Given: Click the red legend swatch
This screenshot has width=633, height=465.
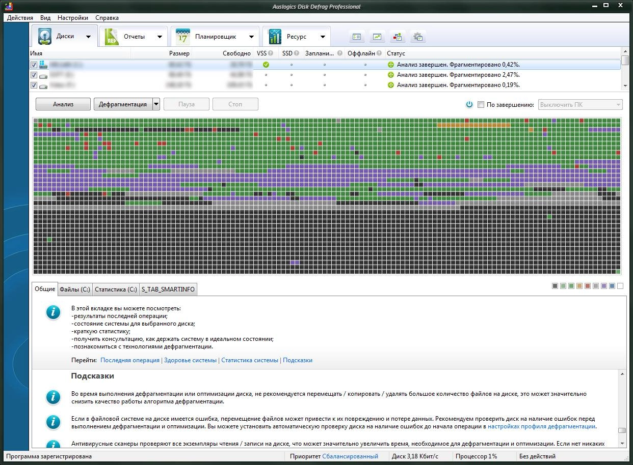Looking at the screenshot, I should coord(588,286).
